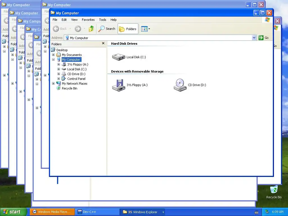This screenshot has width=288, height=216.
Task: Select Local Disk (C:) in tree
Action: point(76,69)
